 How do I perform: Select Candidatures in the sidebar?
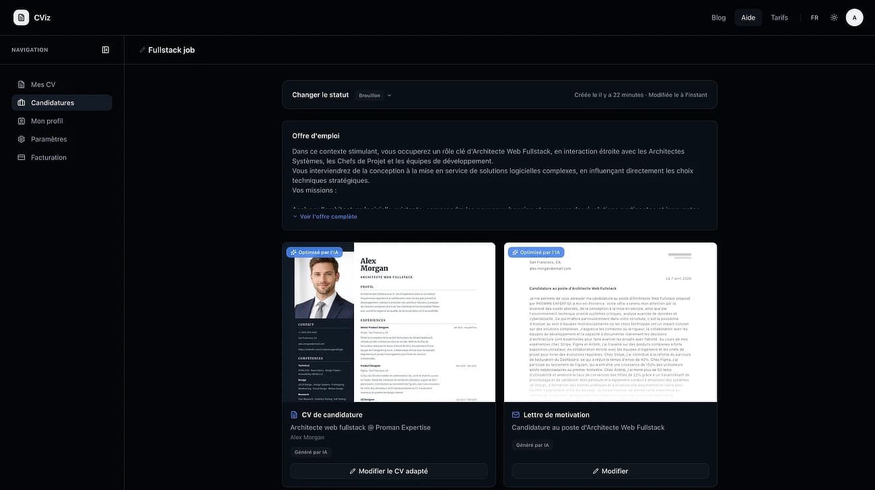(x=62, y=103)
